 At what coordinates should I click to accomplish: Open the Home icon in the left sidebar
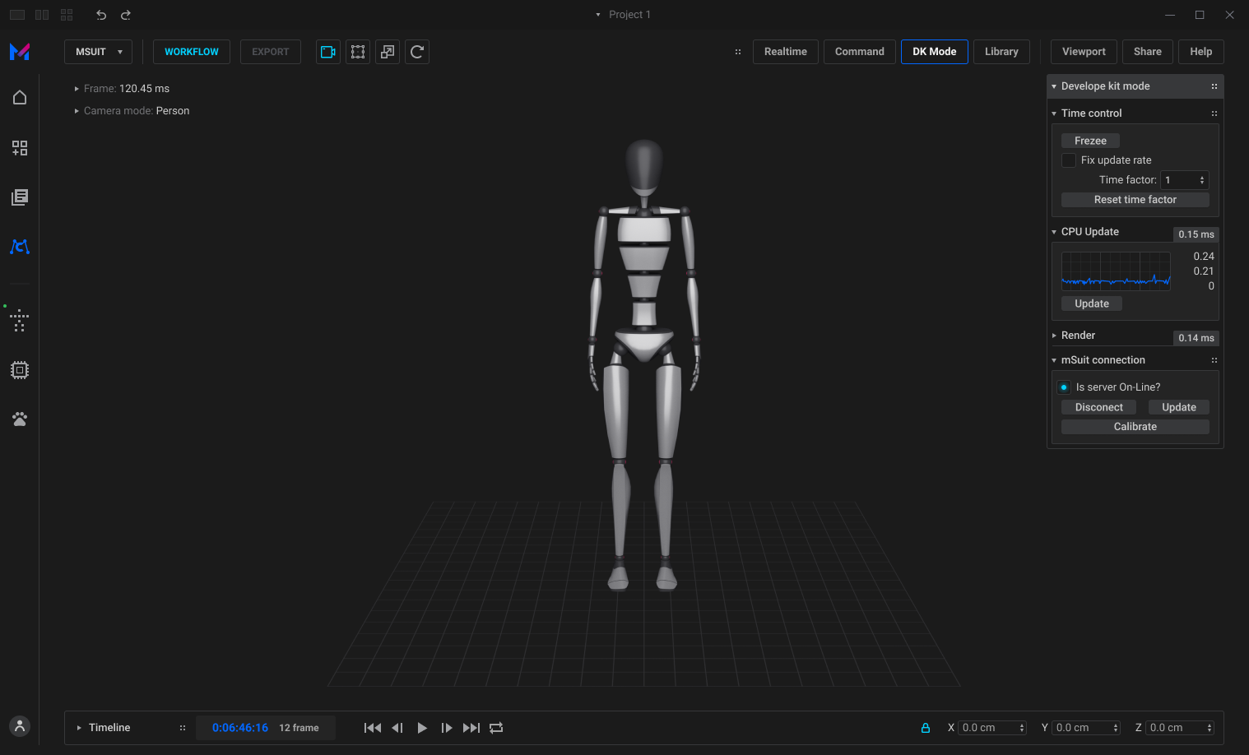(x=19, y=97)
